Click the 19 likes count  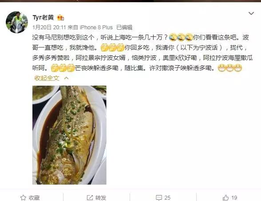(234, 198)
